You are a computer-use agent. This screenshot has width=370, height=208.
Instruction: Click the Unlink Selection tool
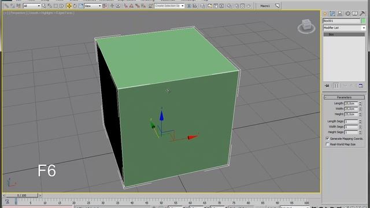(x=13, y=6)
